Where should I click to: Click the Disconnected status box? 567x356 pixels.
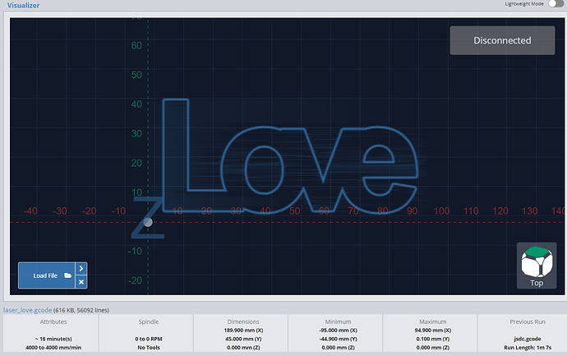tap(502, 40)
